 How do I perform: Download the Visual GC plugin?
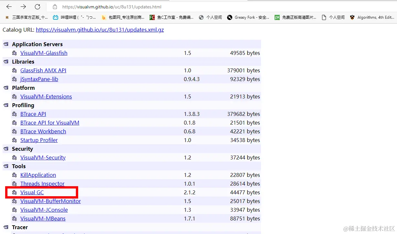pos(32,192)
